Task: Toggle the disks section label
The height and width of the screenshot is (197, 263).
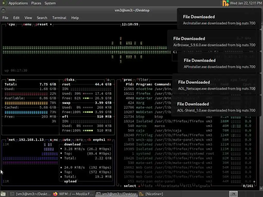Action: (x=69, y=80)
